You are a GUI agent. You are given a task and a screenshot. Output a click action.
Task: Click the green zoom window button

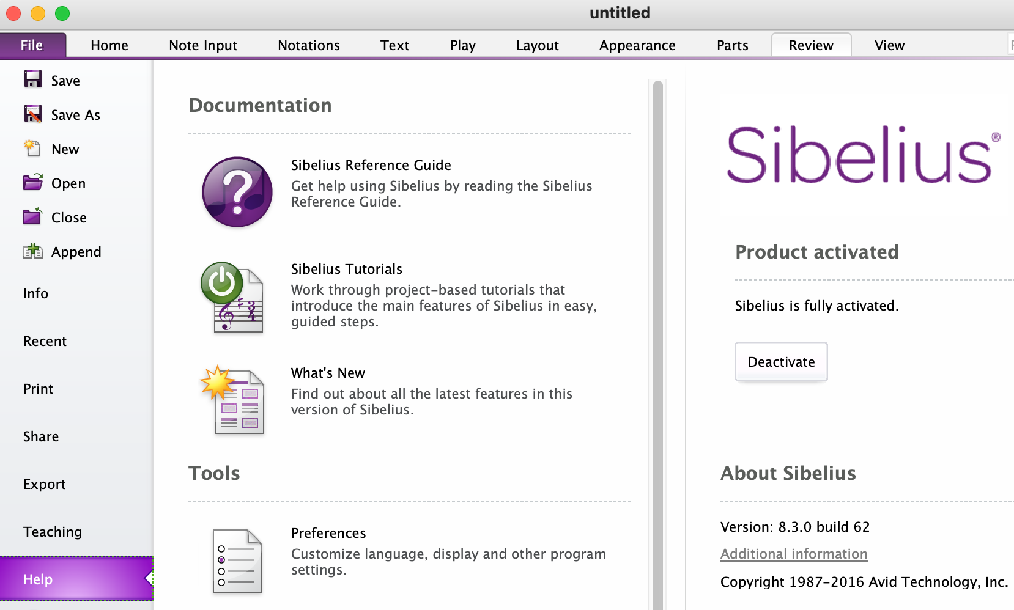[x=62, y=13]
